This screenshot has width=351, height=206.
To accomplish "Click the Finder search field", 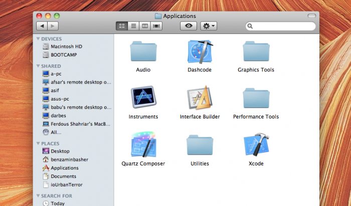I will tap(283, 25).
